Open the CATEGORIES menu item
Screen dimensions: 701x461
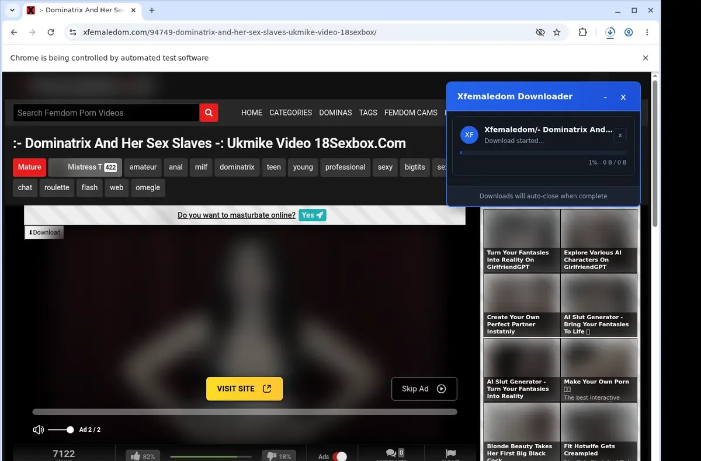290,113
